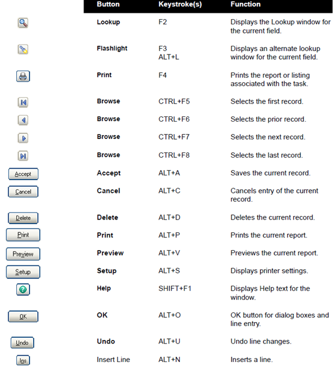Click 'Previews the current report.' text
The height and width of the screenshot is (369, 334).
274,253
